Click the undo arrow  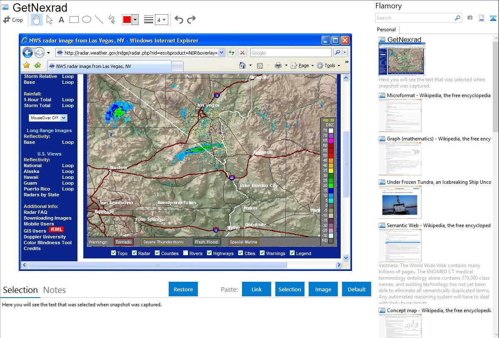pos(179,20)
